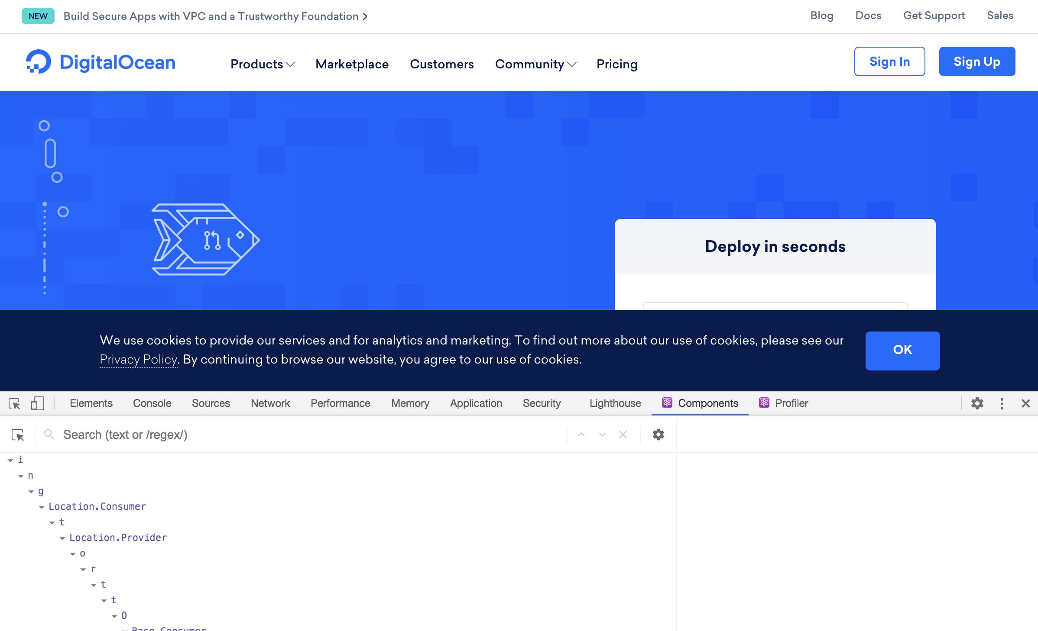Viewport: 1038px width, 631px height.
Task: Switch to the Console tab
Action: tap(152, 403)
